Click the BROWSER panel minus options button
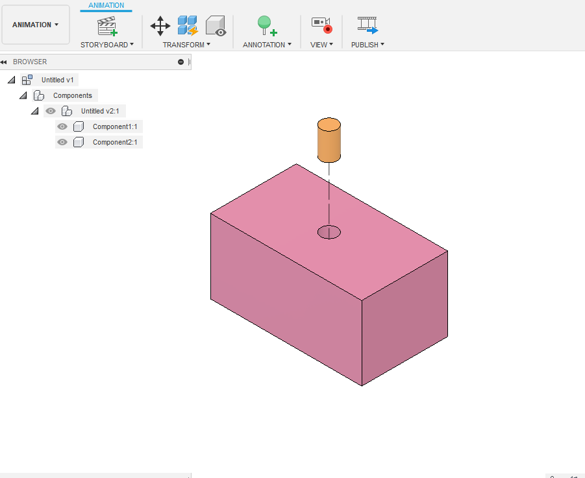Image resolution: width=585 pixels, height=478 pixels. point(181,62)
